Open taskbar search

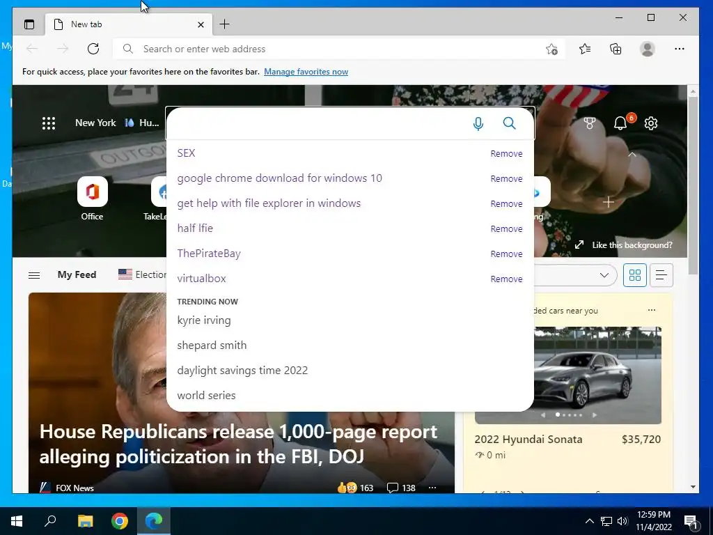point(50,521)
